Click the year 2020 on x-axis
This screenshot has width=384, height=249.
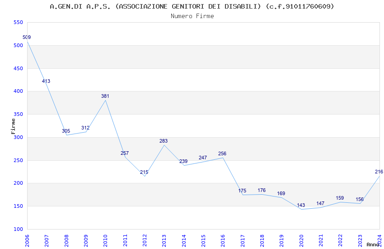tap(301, 241)
